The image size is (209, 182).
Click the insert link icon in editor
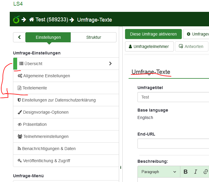[205, 172]
